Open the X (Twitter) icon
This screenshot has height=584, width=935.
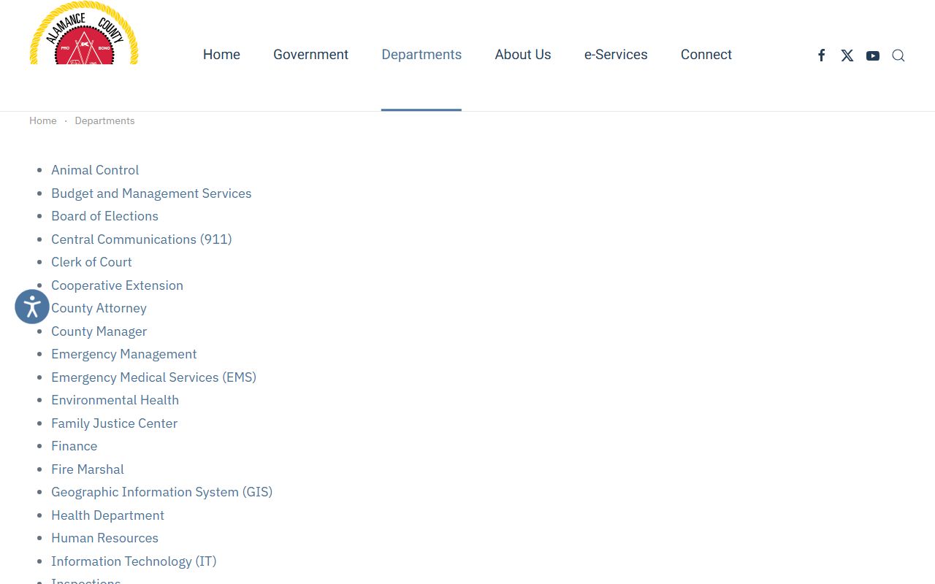[847, 55]
